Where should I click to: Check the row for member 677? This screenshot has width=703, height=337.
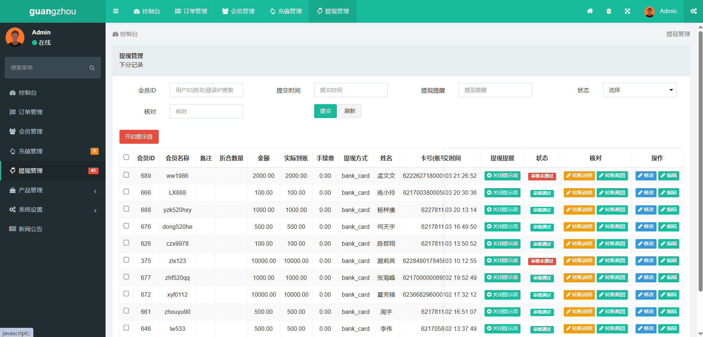pos(126,277)
